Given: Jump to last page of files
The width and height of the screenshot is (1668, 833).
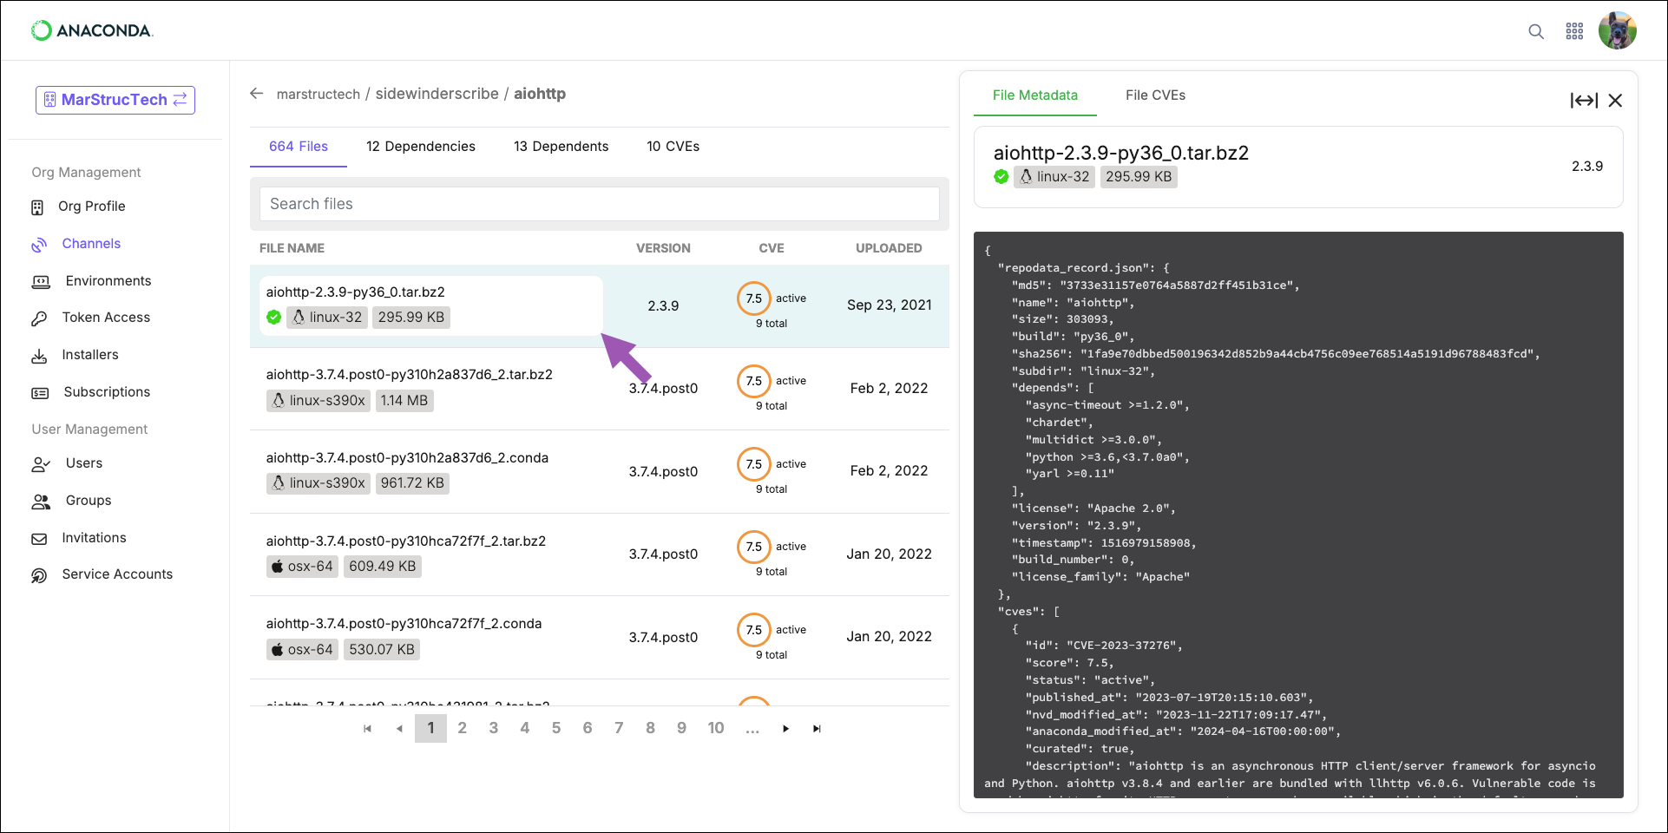Looking at the screenshot, I should tap(817, 729).
